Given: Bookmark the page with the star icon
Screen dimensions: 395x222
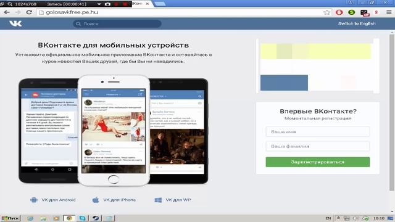Looking at the screenshot, I should (326, 12).
